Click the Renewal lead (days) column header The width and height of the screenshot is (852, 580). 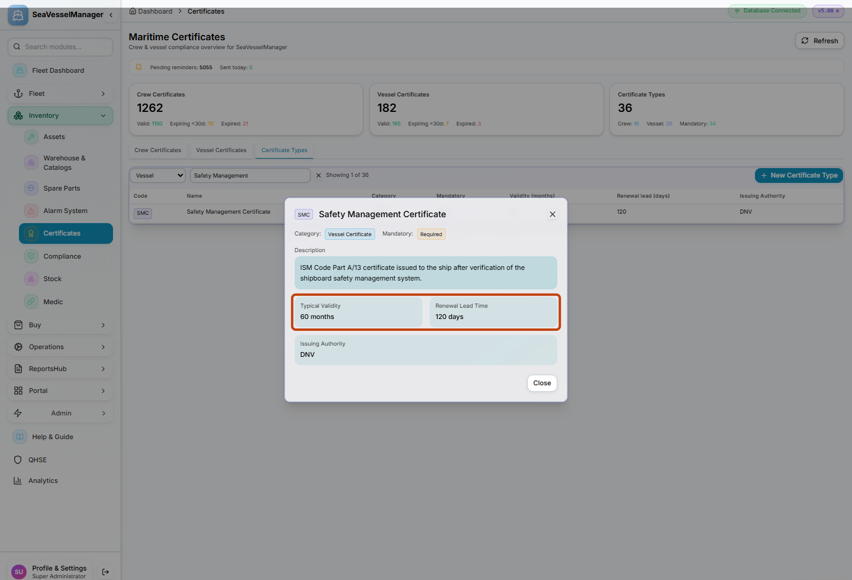[643, 196]
